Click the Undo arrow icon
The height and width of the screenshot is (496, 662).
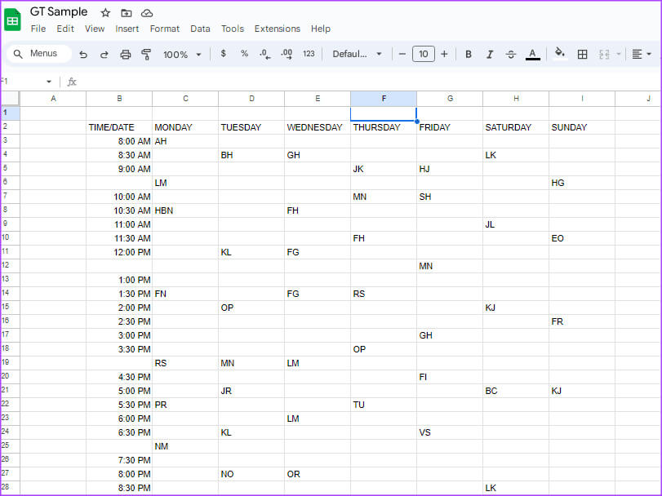click(83, 55)
